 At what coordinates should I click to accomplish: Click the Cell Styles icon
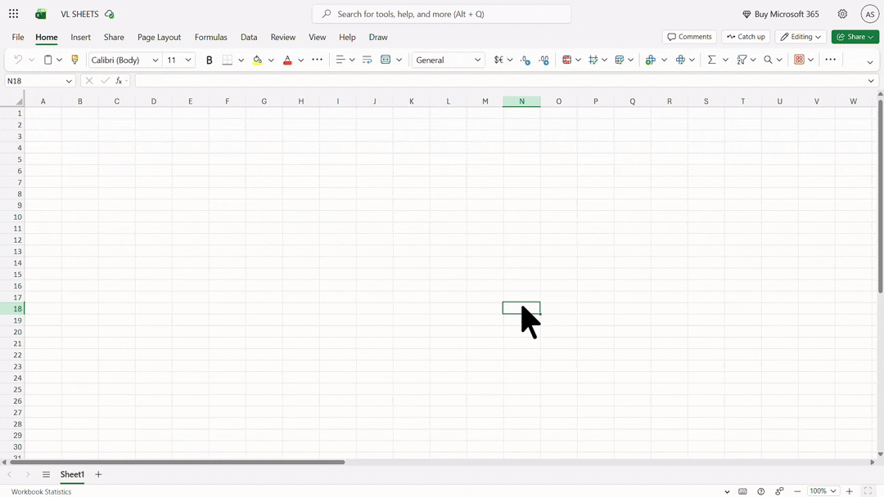click(593, 60)
